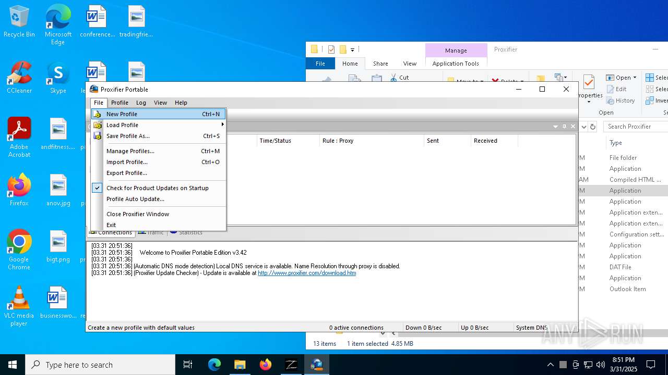Click the Search Proxifier field
This screenshot has height=375, width=668.
636,127
